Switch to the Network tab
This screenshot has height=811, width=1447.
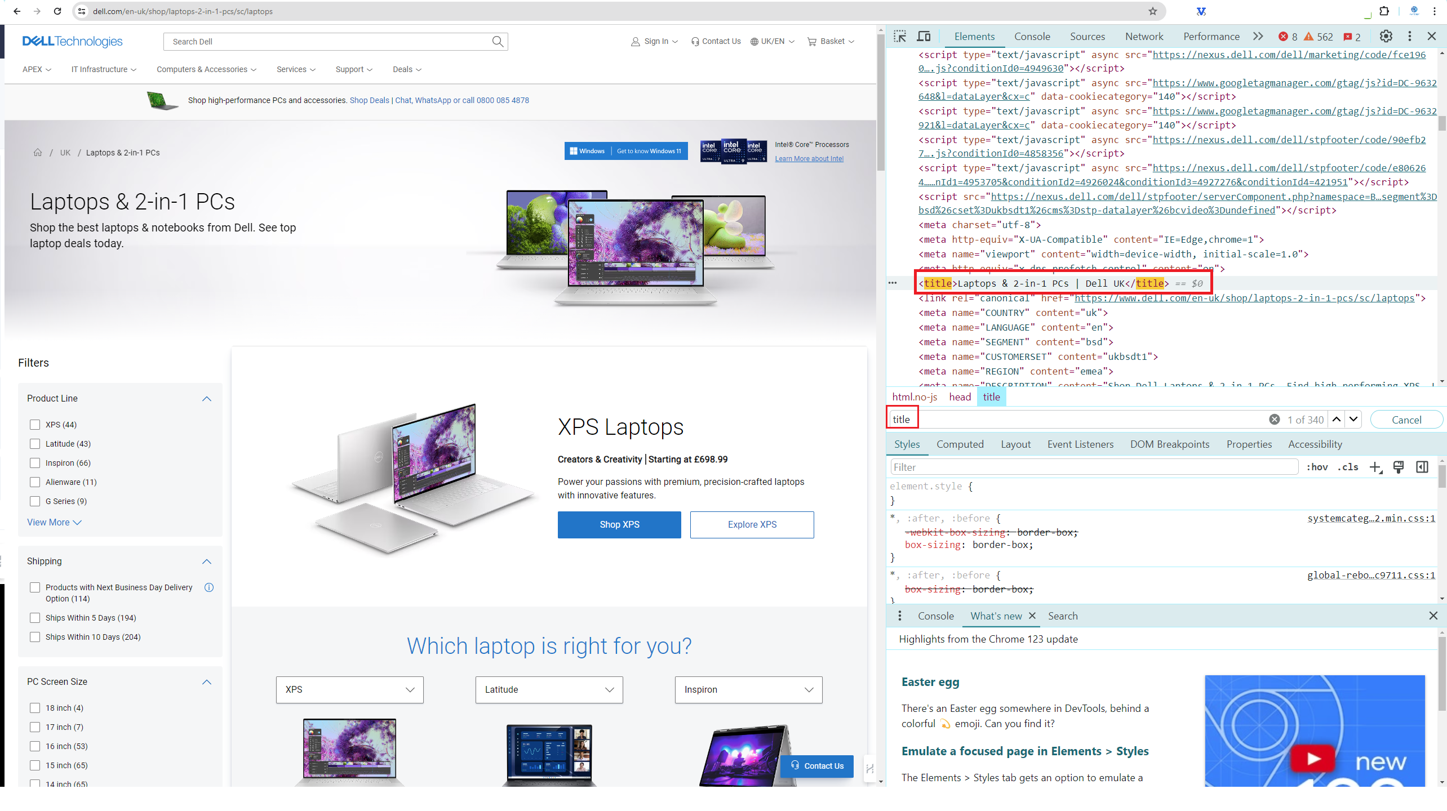(1144, 37)
